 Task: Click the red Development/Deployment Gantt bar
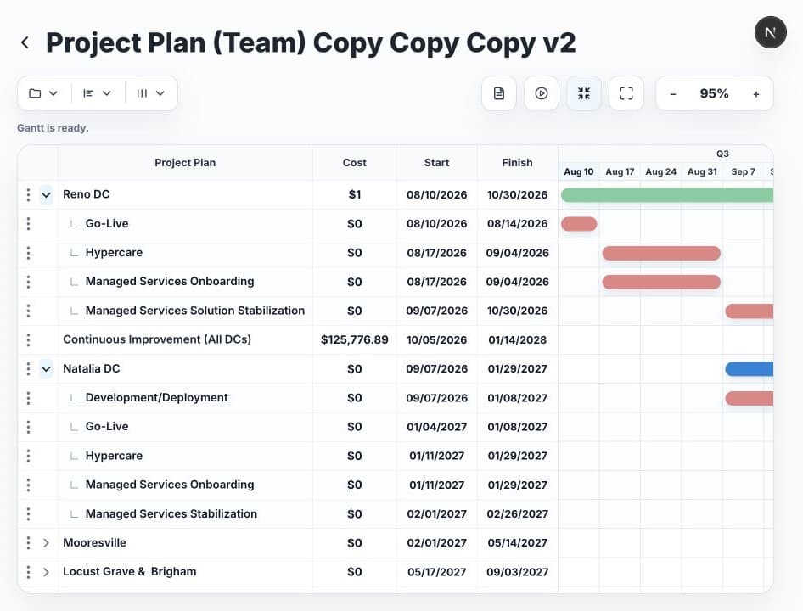click(x=750, y=398)
